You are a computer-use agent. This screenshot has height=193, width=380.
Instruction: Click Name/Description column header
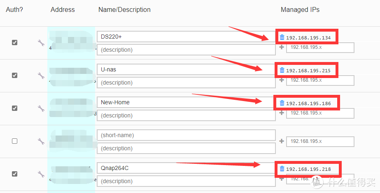pyautogui.click(x=124, y=9)
